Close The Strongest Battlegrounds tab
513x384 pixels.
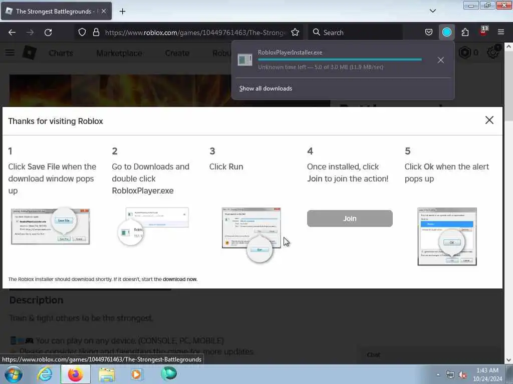103,11
